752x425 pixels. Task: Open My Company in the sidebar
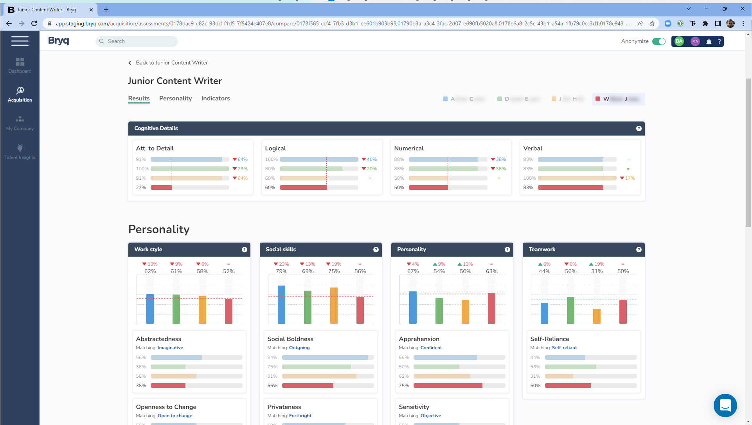[20, 122]
